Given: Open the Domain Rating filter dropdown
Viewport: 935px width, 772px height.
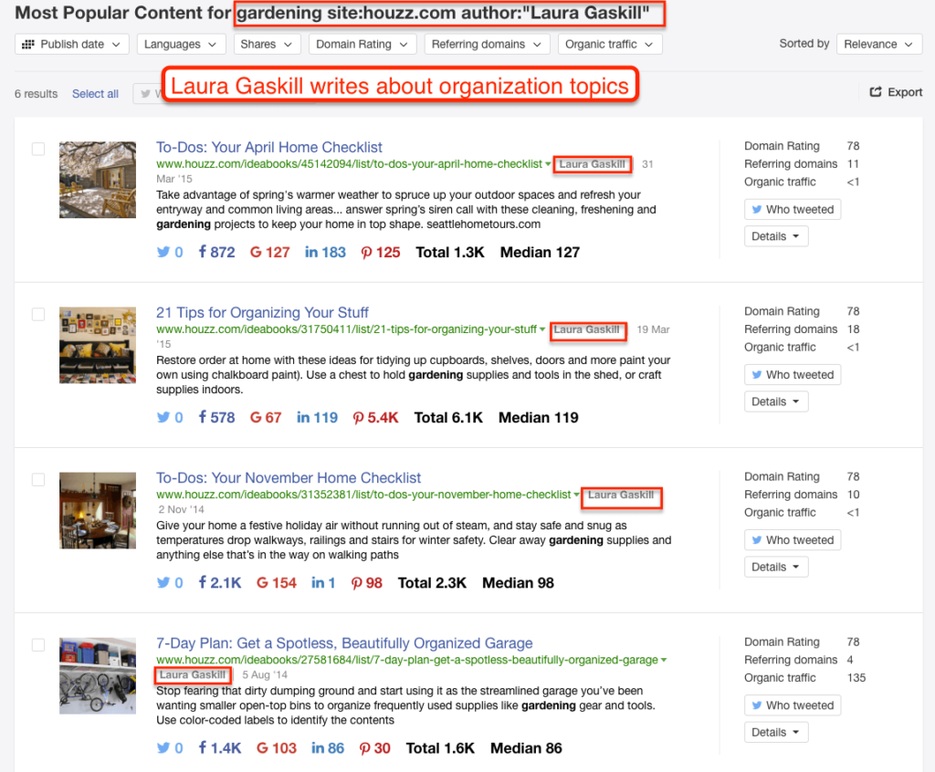Looking at the screenshot, I should pyautogui.click(x=362, y=44).
